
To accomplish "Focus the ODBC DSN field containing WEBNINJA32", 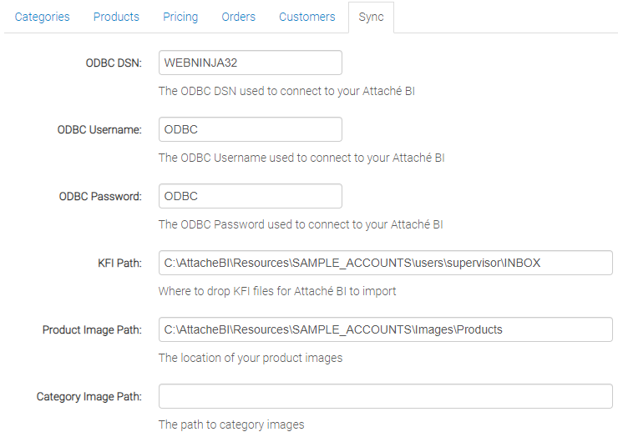I will tap(251, 63).
